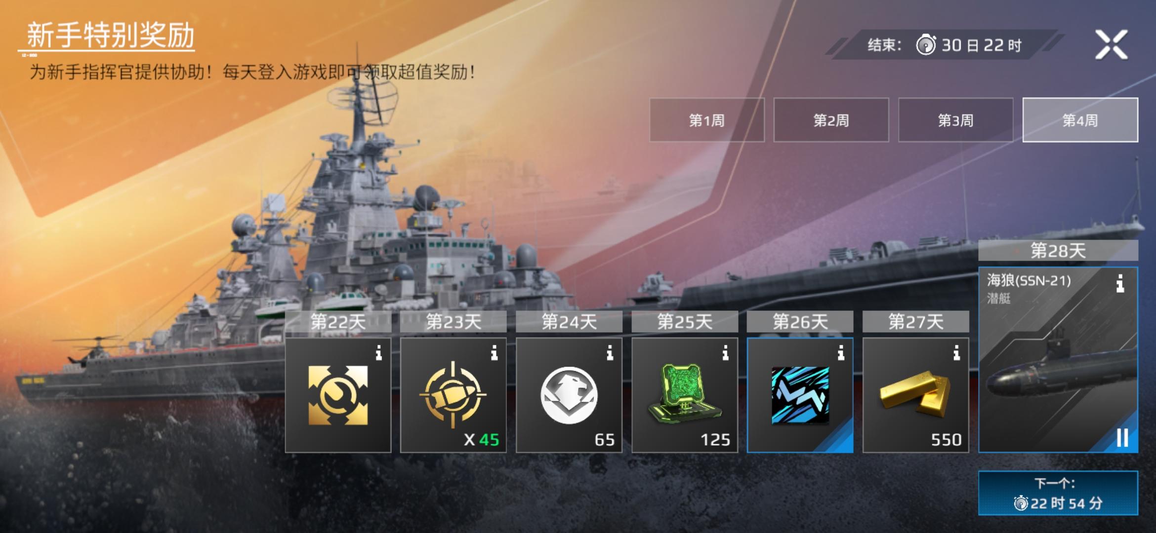Select the Day 27 gold bars reward
The height and width of the screenshot is (533, 1156).
tap(916, 395)
